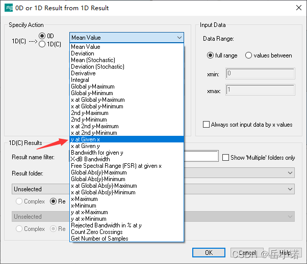Open the Result folder dropdown arrow
307x264 pixels.
(x=290, y=173)
